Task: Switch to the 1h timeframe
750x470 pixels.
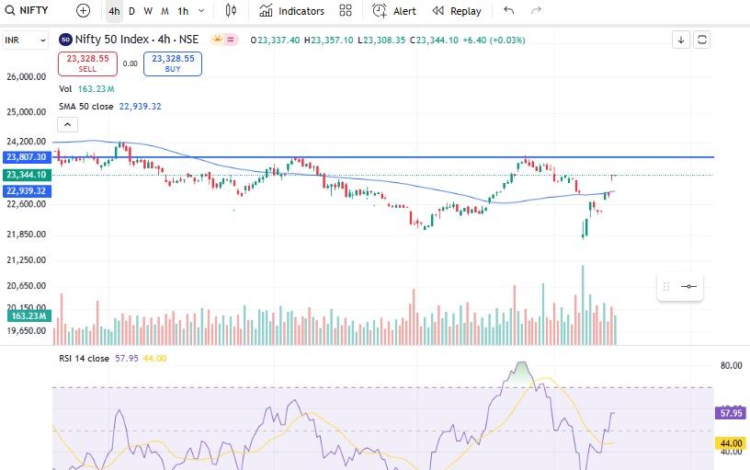Action: (183, 11)
